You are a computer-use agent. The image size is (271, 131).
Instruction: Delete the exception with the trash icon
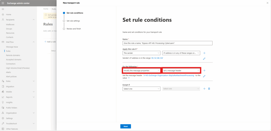[x=209, y=88]
